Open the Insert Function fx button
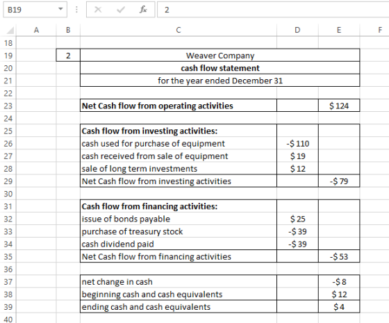 click(x=143, y=10)
